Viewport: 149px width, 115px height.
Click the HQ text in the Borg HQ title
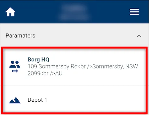pos(45,60)
